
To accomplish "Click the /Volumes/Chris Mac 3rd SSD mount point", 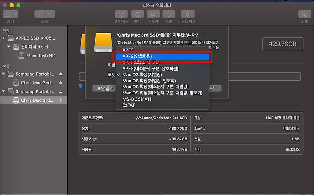I will click(x=161, y=118).
